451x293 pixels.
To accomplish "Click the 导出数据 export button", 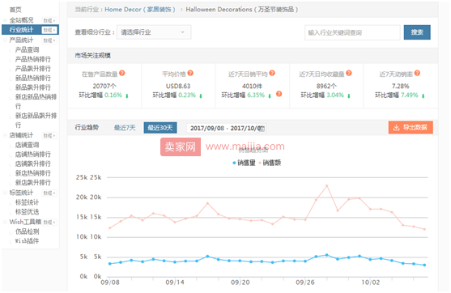I will 411,127.
